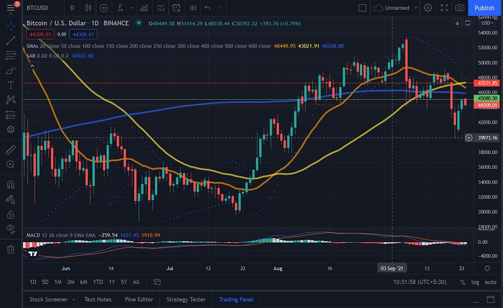Open the indicators fx menu
This screenshot has height=308, width=503.
121,8
